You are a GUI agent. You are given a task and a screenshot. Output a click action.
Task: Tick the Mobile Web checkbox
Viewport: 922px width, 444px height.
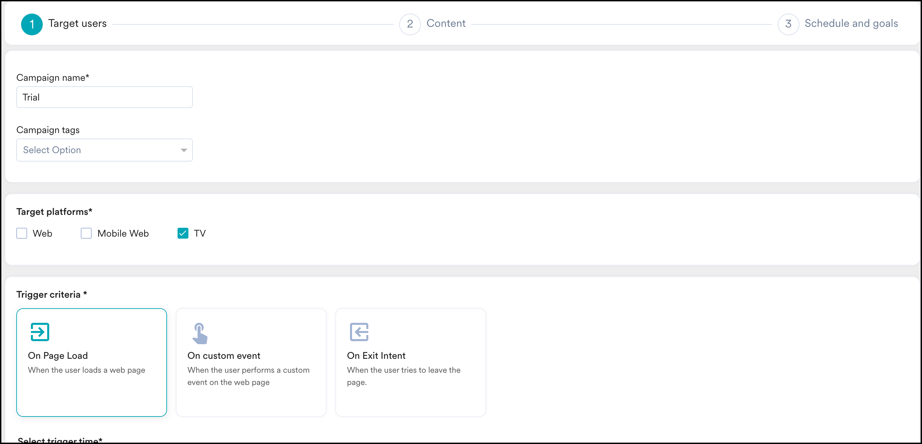pyautogui.click(x=86, y=233)
